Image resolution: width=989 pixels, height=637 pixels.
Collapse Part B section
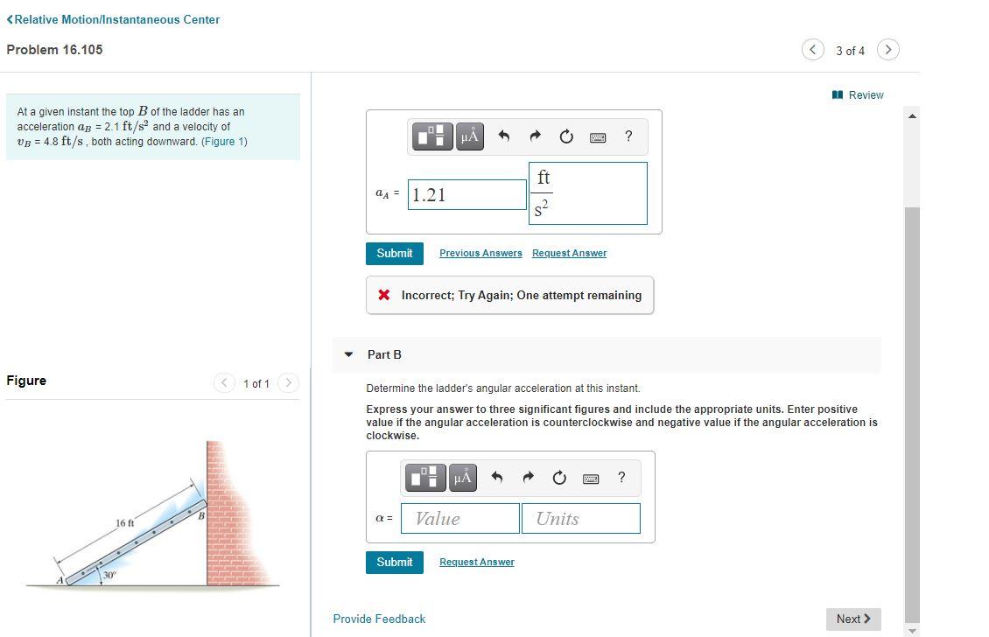pyautogui.click(x=350, y=354)
